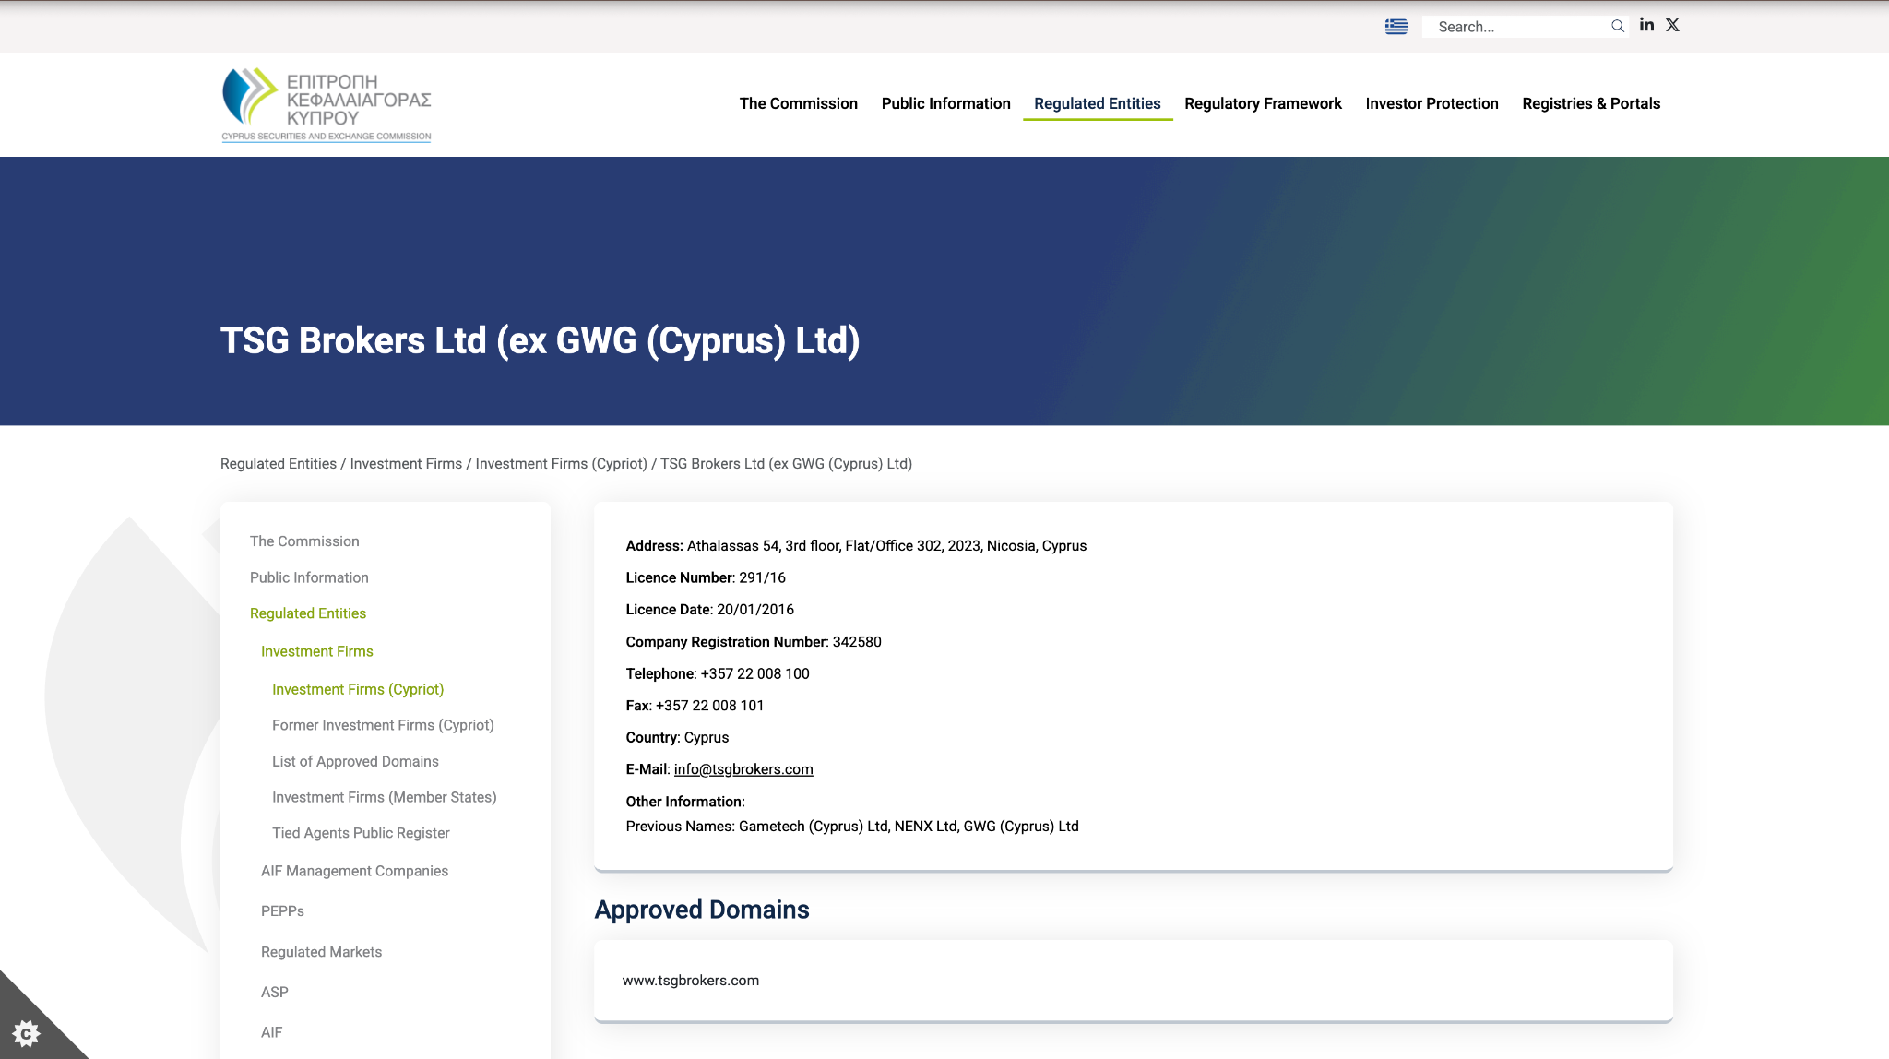
Task: Click the Previous Names line text
Action: click(x=852, y=827)
